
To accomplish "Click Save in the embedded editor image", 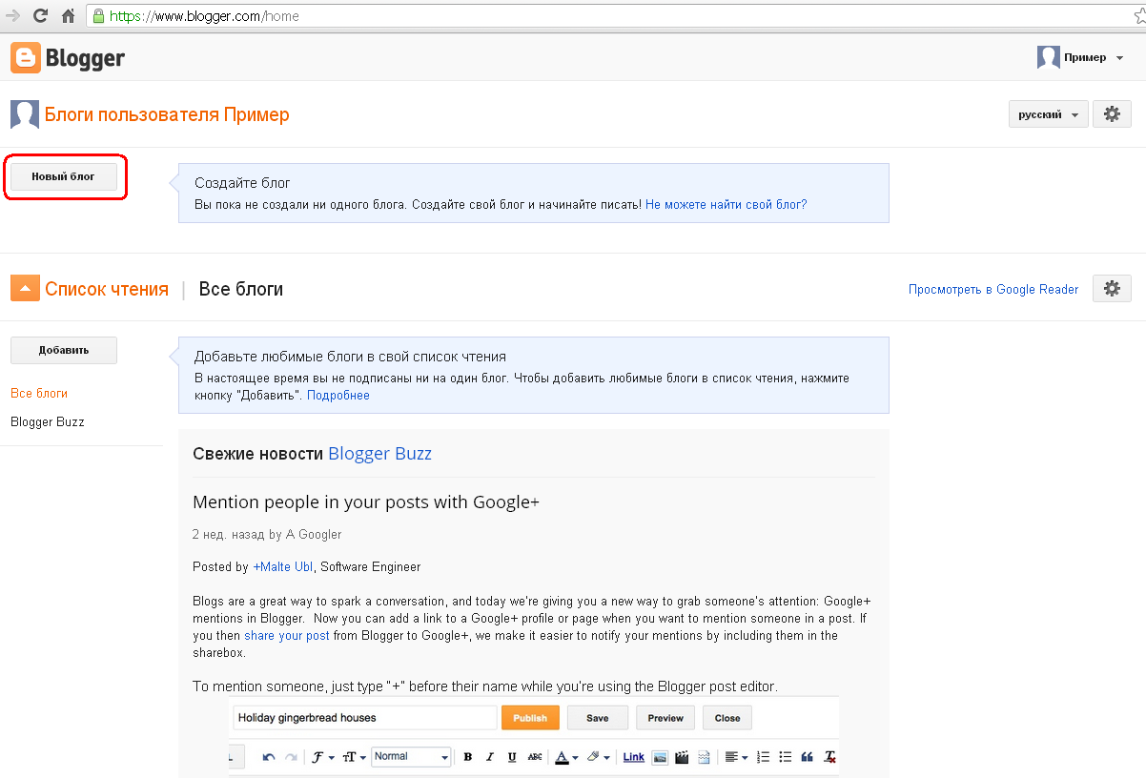I will coord(598,718).
